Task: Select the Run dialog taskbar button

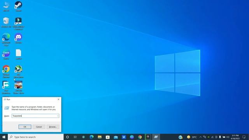Action: tap(156, 137)
